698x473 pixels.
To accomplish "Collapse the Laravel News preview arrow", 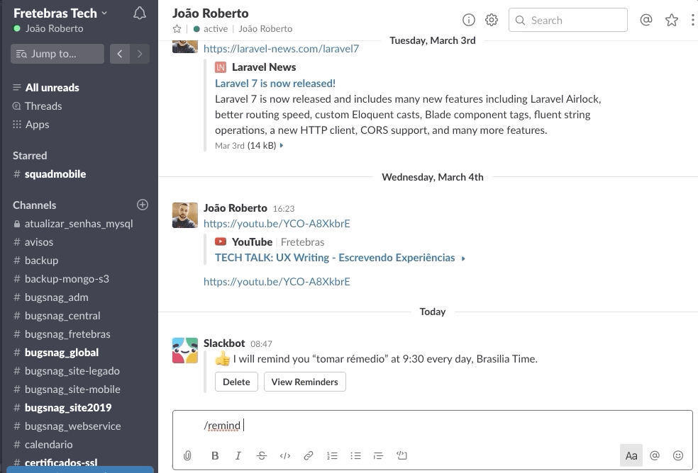I will click(x=282, y=145).
